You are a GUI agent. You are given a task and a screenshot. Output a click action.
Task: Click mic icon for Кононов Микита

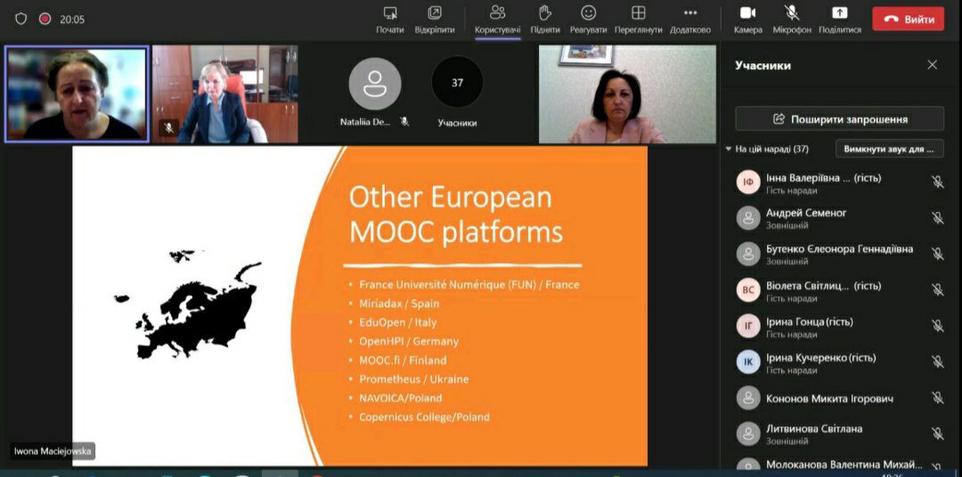pyautogui.click(x=937, y=399)
